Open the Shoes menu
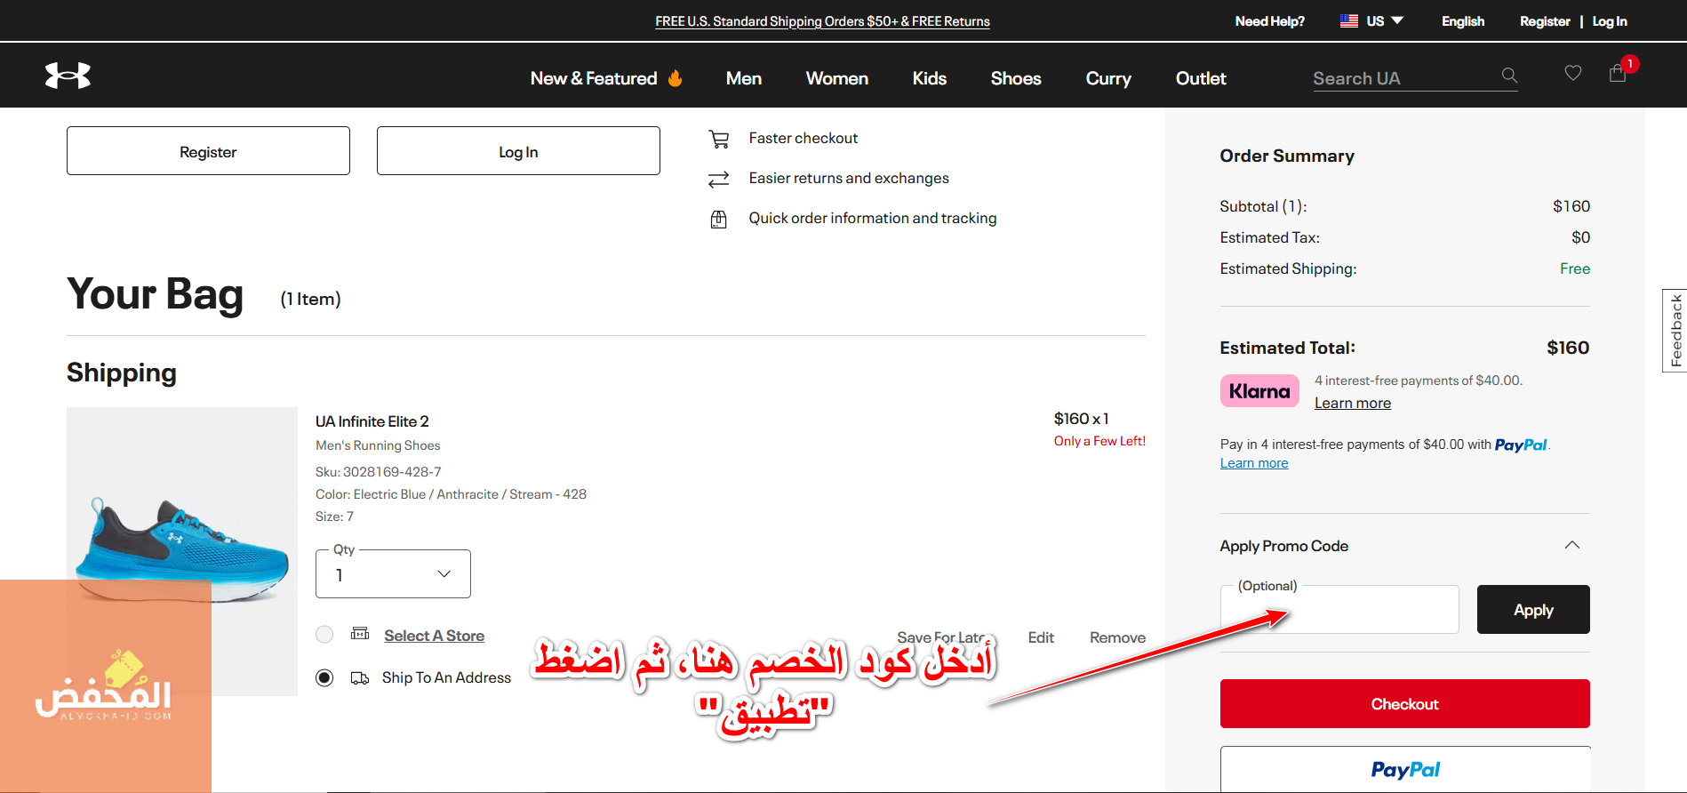Image resolution: width=1687 pixels, height=793 pixels. coord(1016,78)
